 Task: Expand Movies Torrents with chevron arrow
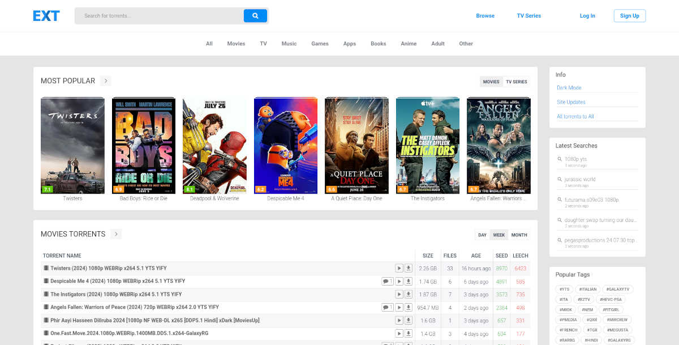(115, 234)
